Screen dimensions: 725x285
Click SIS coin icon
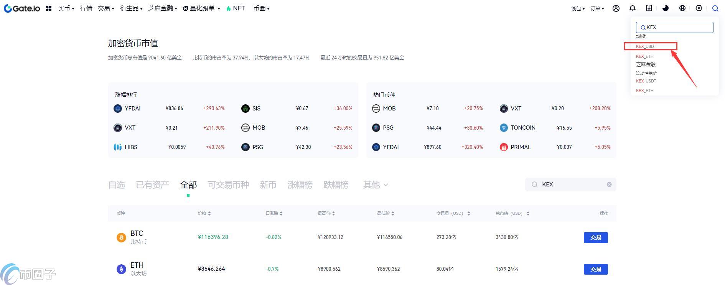[x=246, y=109]
